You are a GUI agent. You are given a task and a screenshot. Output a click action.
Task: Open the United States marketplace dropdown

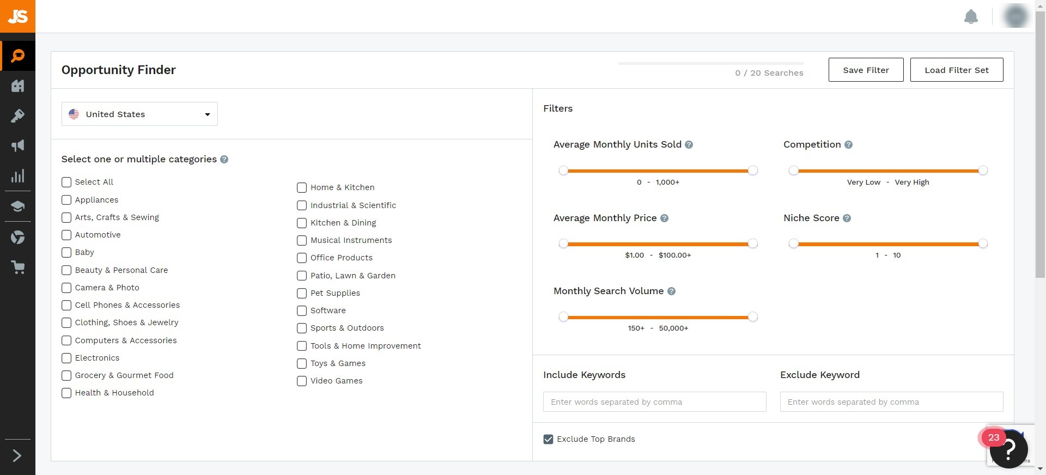pyautogui.click(x=139, y=114)
